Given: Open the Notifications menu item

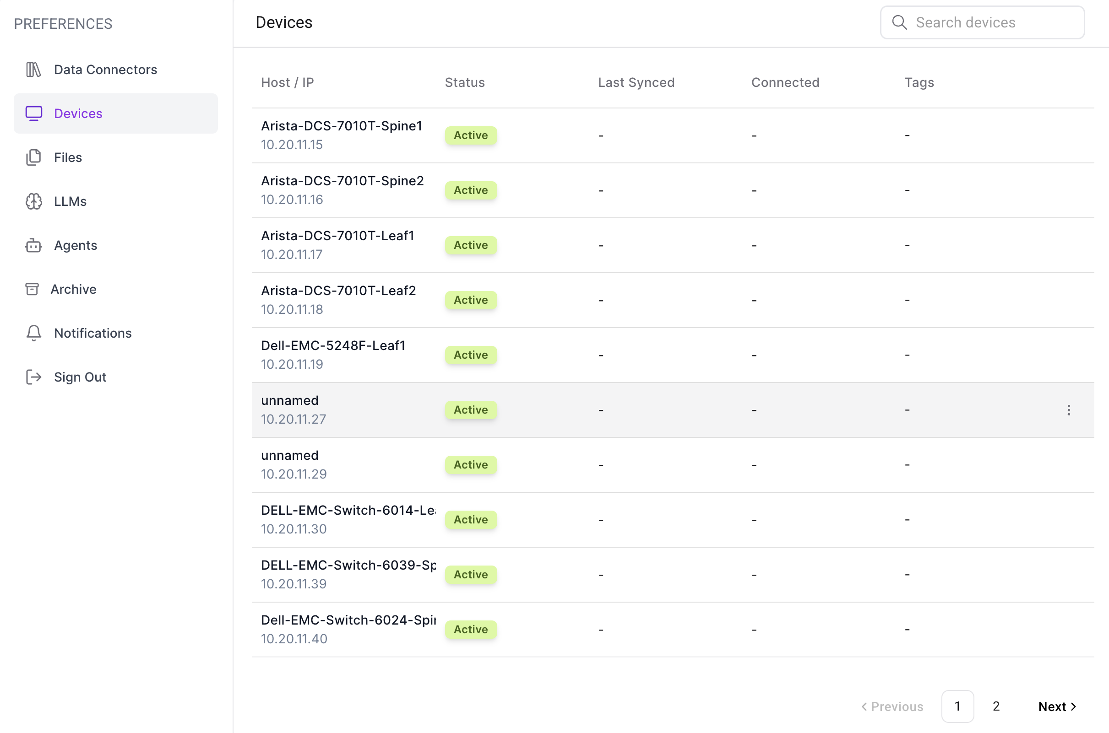Looking at the screenshot, I should tap(92, 333).
